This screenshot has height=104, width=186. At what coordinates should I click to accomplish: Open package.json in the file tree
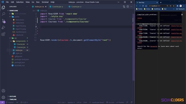tap(19, 62)
